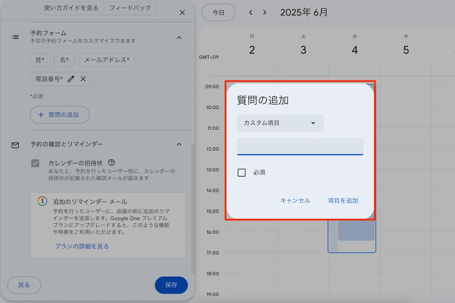This screenshot has width=455, height=303.
Task: Close the booking schedule side panel
Action: tap(182, 13)
